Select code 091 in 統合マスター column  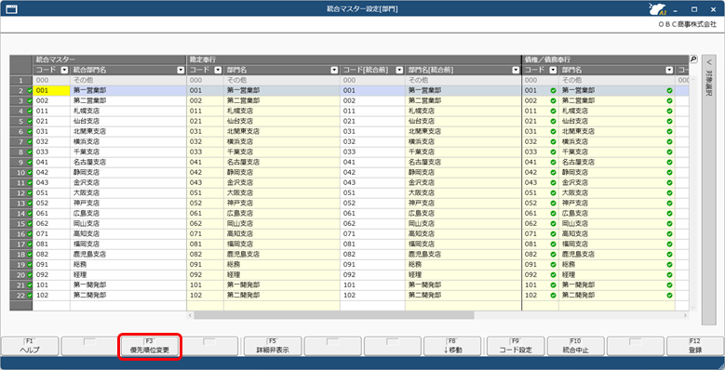coord(51,264)
